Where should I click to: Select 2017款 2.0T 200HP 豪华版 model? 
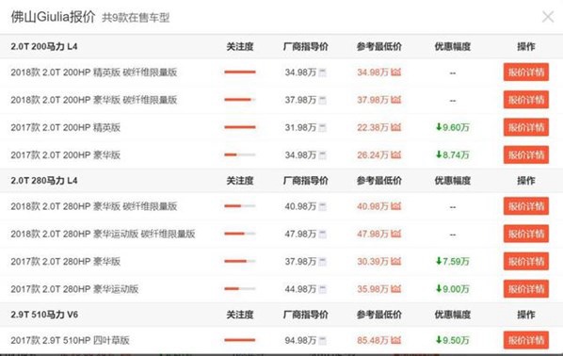(x=65, y=155)
